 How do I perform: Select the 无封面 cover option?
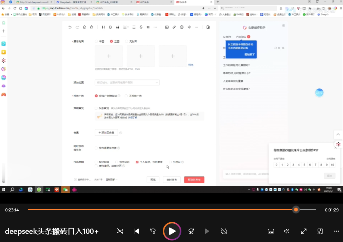coord(127,41)
